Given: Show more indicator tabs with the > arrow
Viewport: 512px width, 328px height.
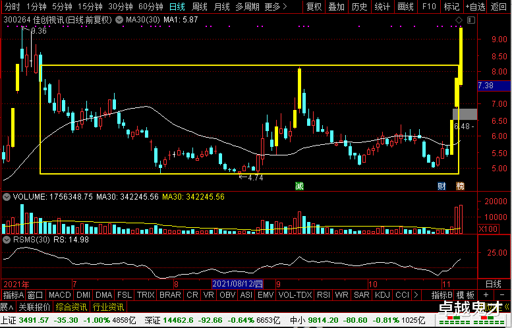Looking at the screenshot, I should click(416, 295).
